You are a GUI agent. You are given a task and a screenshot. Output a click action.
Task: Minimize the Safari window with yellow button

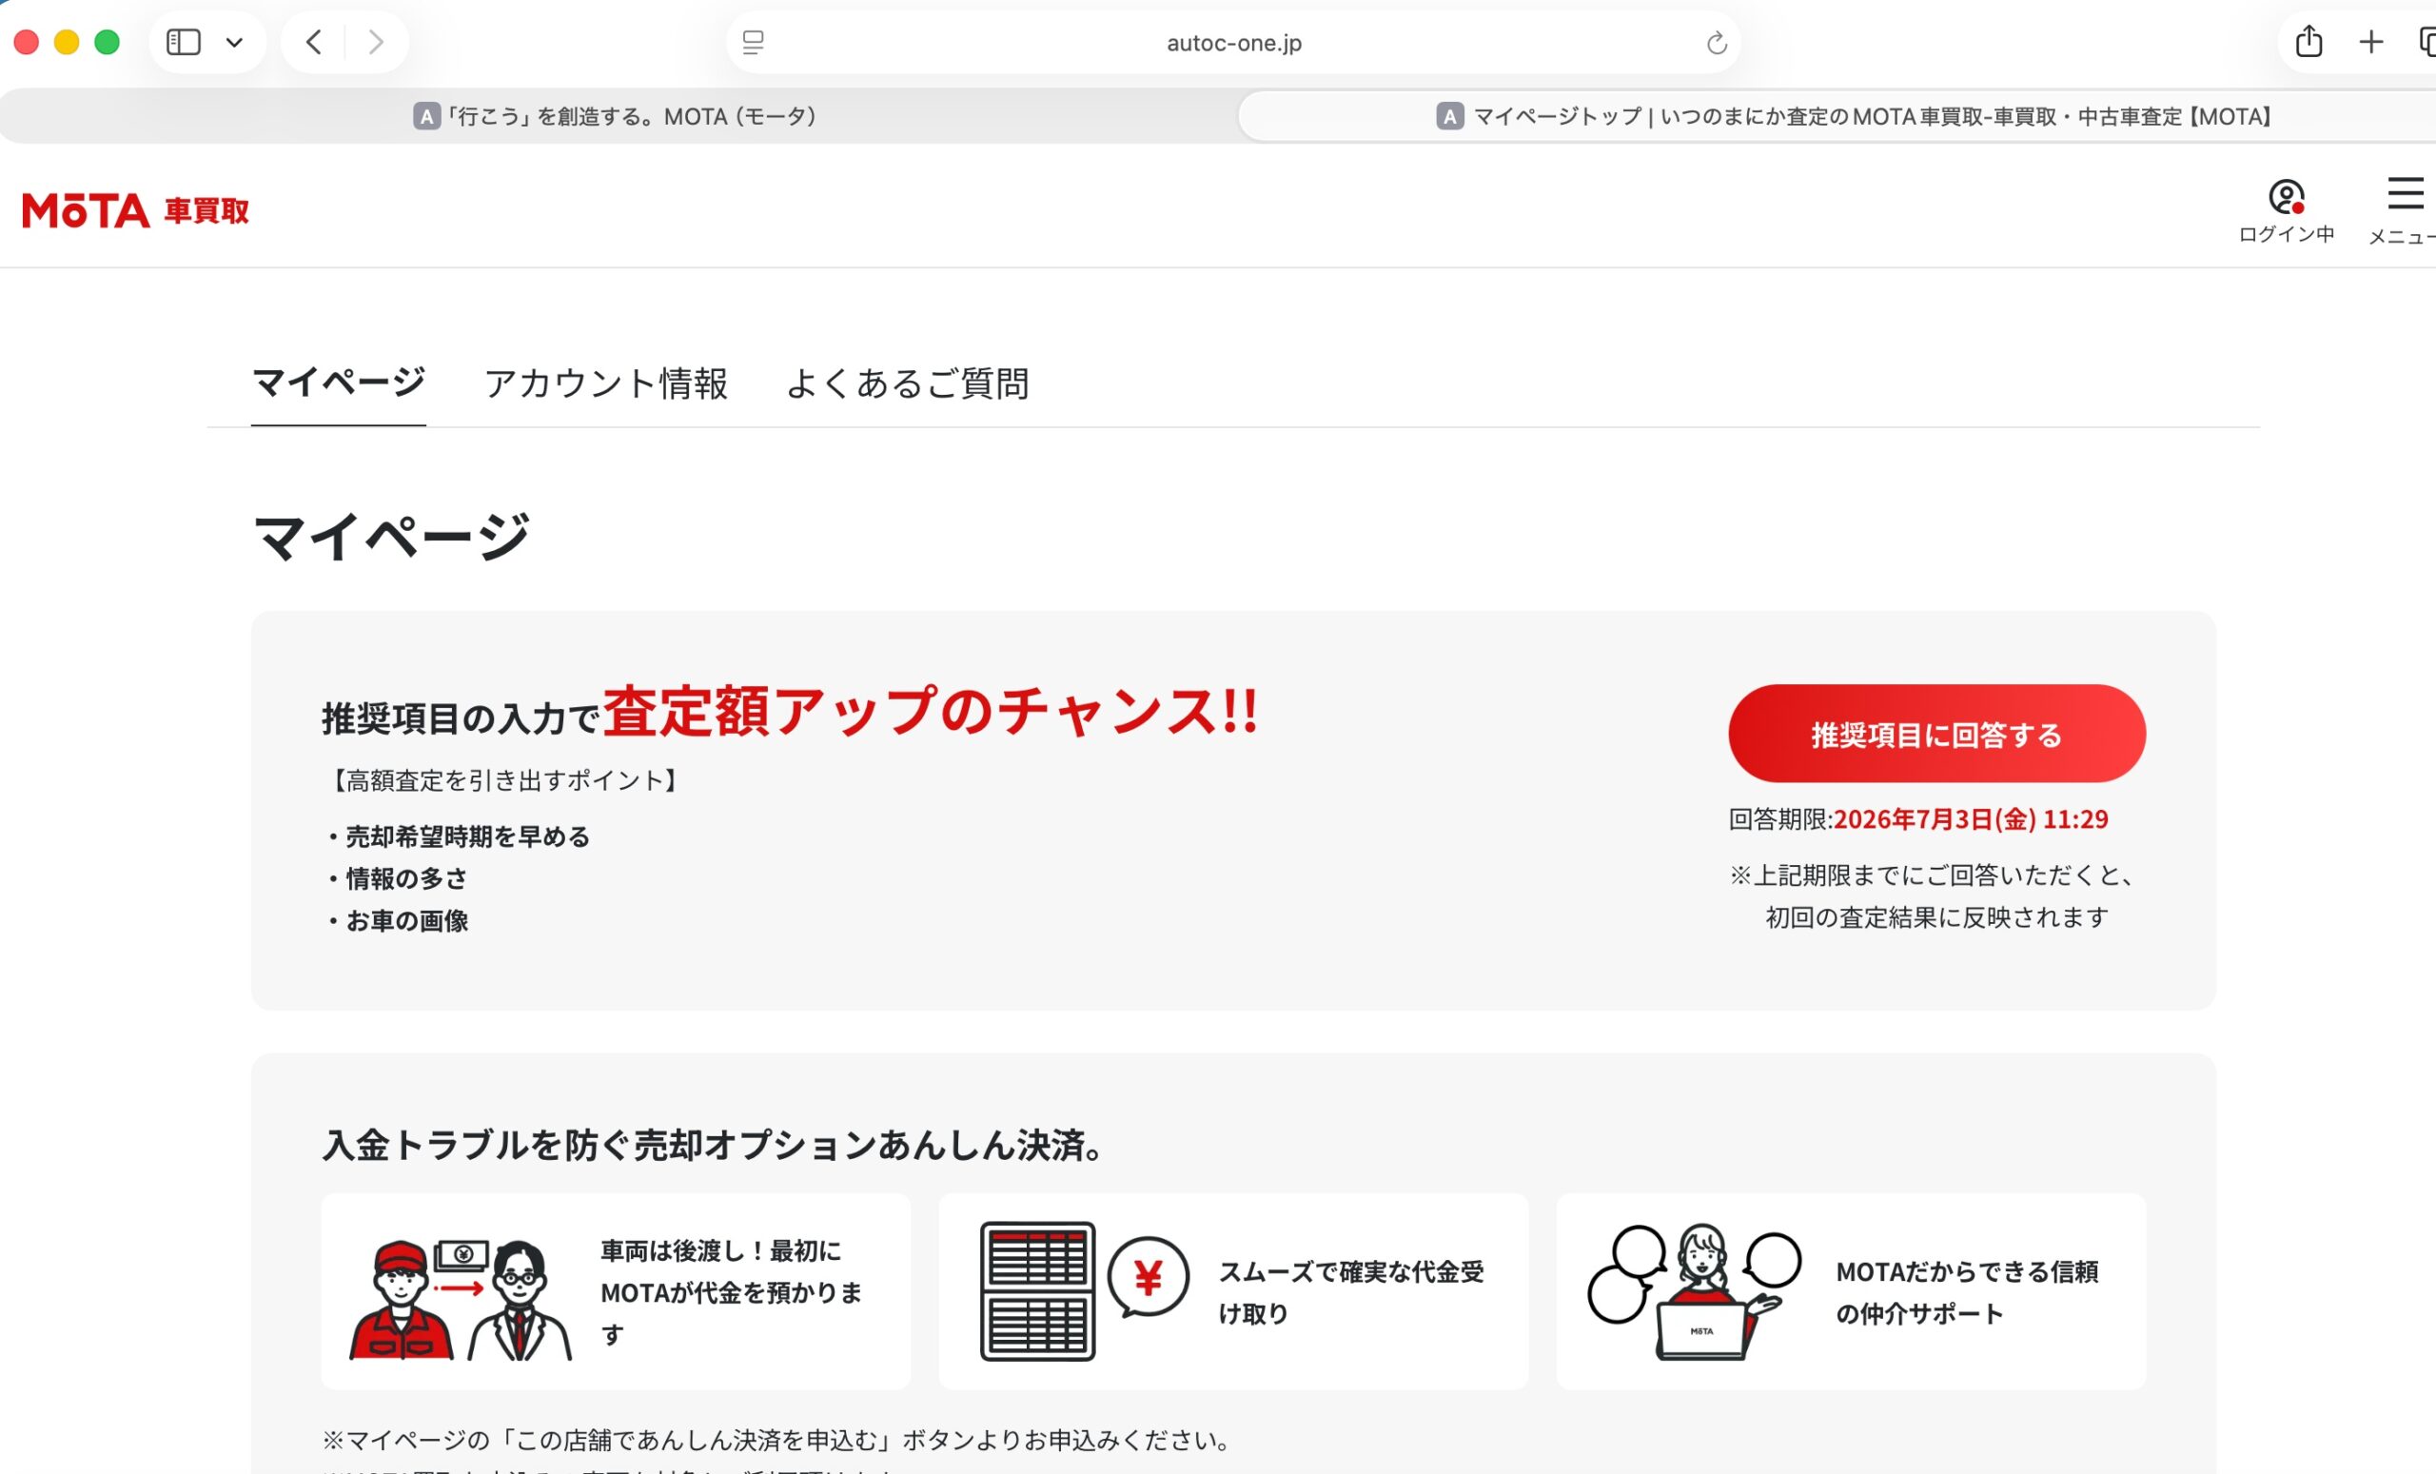[67, 43]
